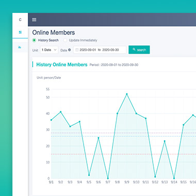The height and width of the screenshot is (196, 196).
Task: Click the search button
Action: point(139,50)
